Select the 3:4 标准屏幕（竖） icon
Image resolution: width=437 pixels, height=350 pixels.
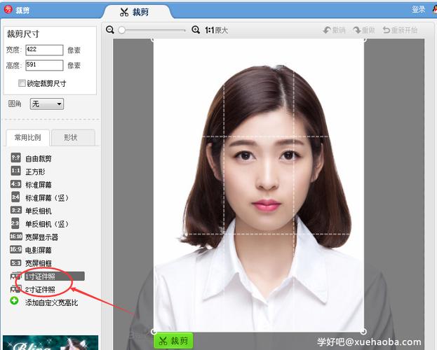pyautogui.click(x=15, y=197)
